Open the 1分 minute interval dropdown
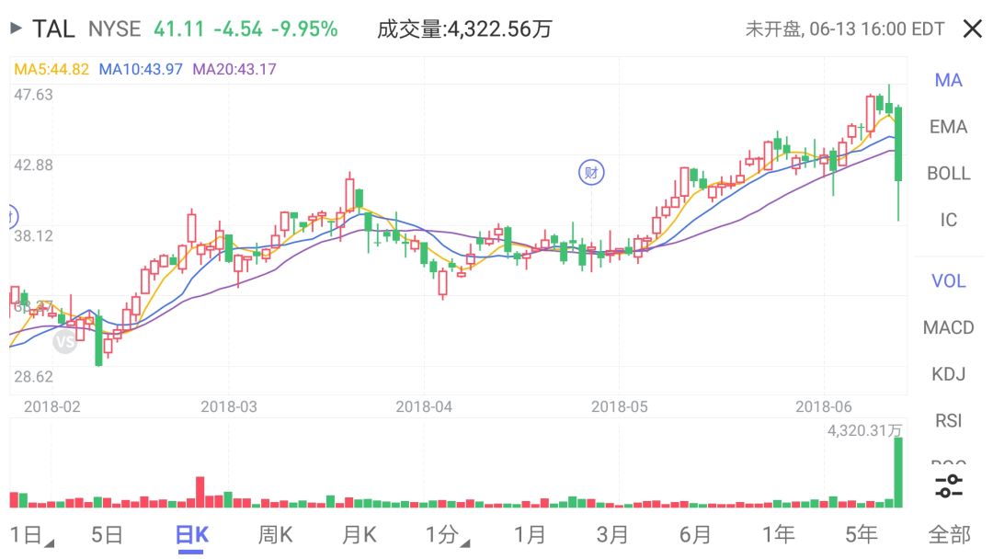The height and width of the screenshot is (559, 993). click(447, 535)
